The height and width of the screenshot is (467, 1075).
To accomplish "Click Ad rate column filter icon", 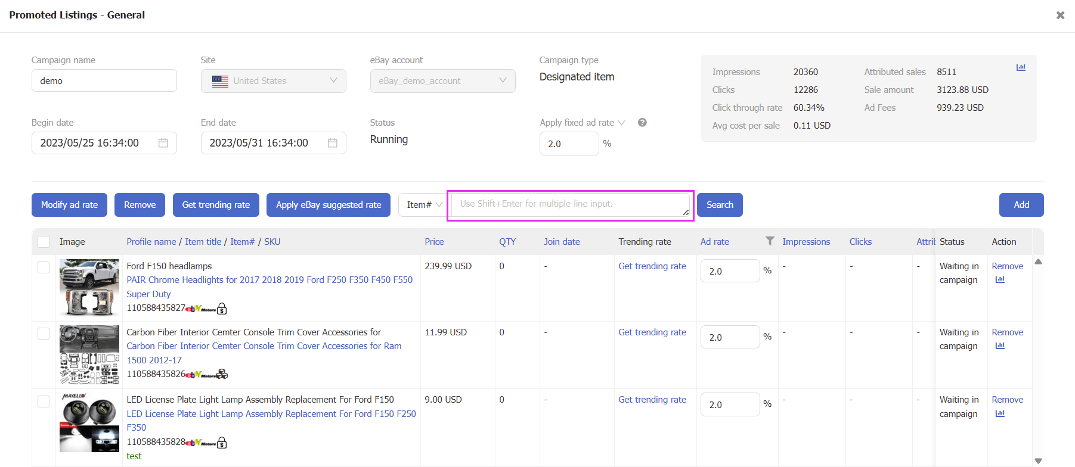I will coord(770,241).
